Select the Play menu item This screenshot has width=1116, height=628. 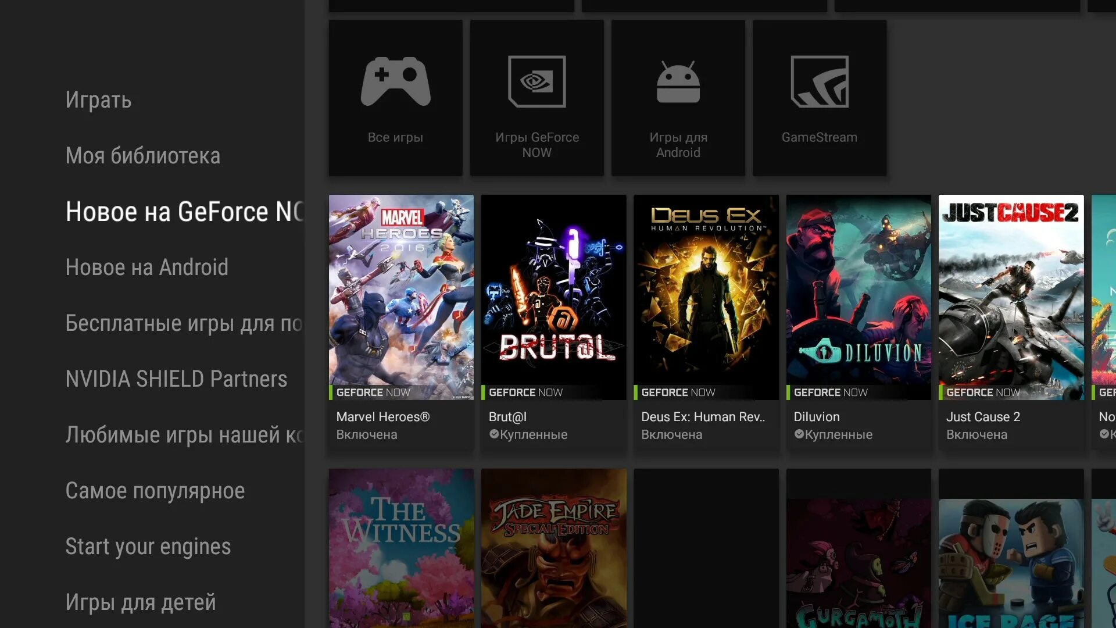pyautogui.click(x=98, y=100)
